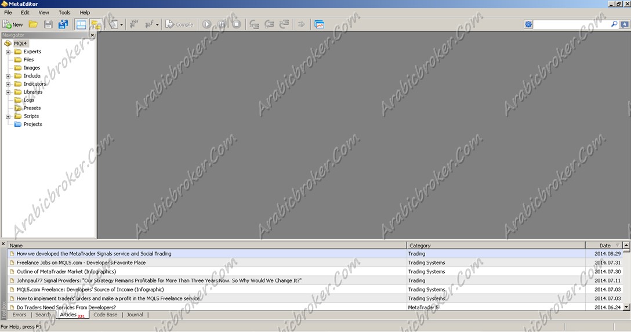Expand the Indicators folder
The height and width of the screenshot is (332, 631).
[8, 84]
